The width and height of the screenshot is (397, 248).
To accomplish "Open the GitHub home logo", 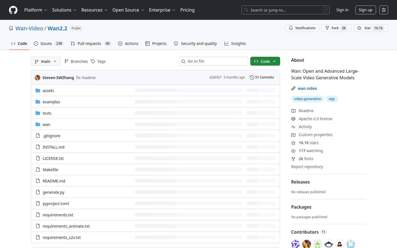I will coord(13,10).
